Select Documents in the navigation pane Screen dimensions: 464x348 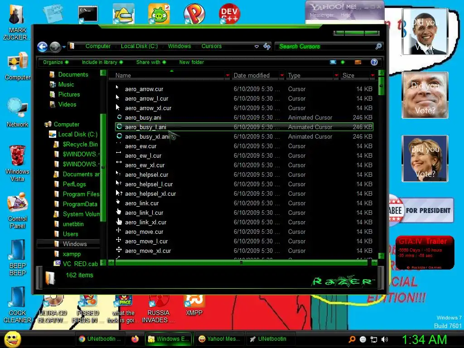point(73,75)
